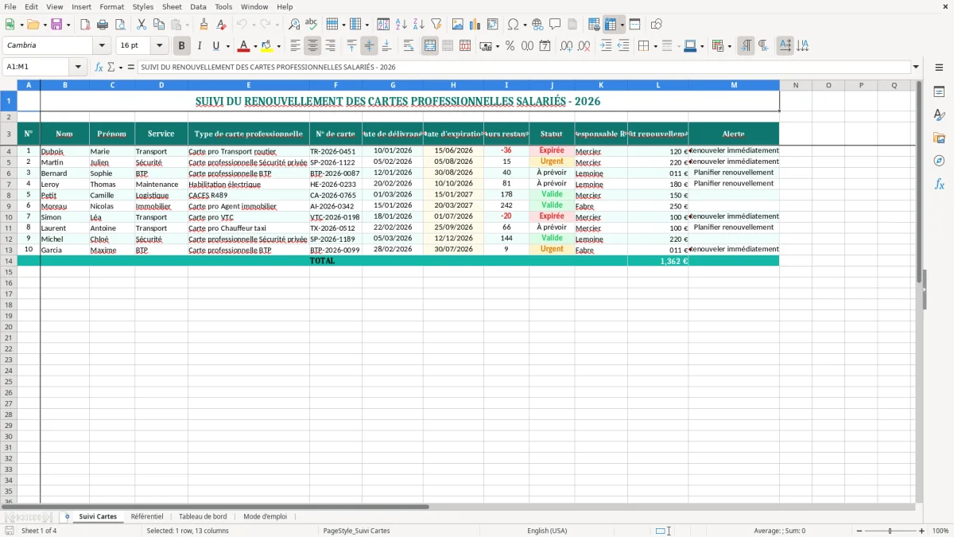
Task: Click English (USA) language in status bar
Action: (x=547, y=531)
